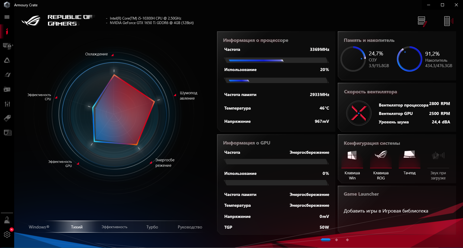Open the user profile icon
Viewport: 463px width, 248px height.
(7, 220)
